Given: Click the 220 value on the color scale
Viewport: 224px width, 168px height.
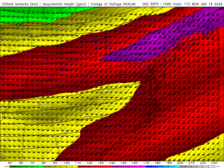Looking at the screenshot, I should click(203, 163).
